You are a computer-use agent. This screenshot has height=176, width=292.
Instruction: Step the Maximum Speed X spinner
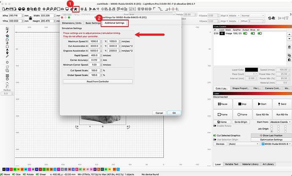point(101,41)
